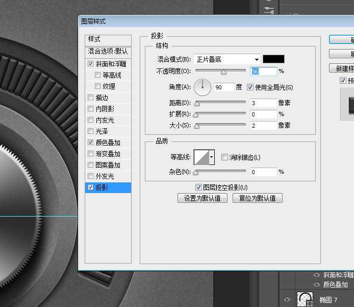Enable 消除锯齿 anti-alias checkbox
Screen dimensions: 354x307
(224, 157)
